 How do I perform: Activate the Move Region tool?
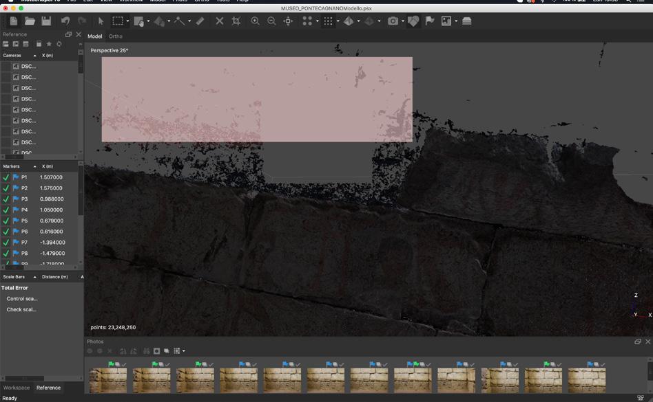(138, 21)
